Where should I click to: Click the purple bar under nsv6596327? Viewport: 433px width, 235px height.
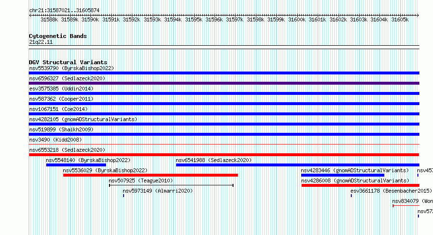(224, 83)
